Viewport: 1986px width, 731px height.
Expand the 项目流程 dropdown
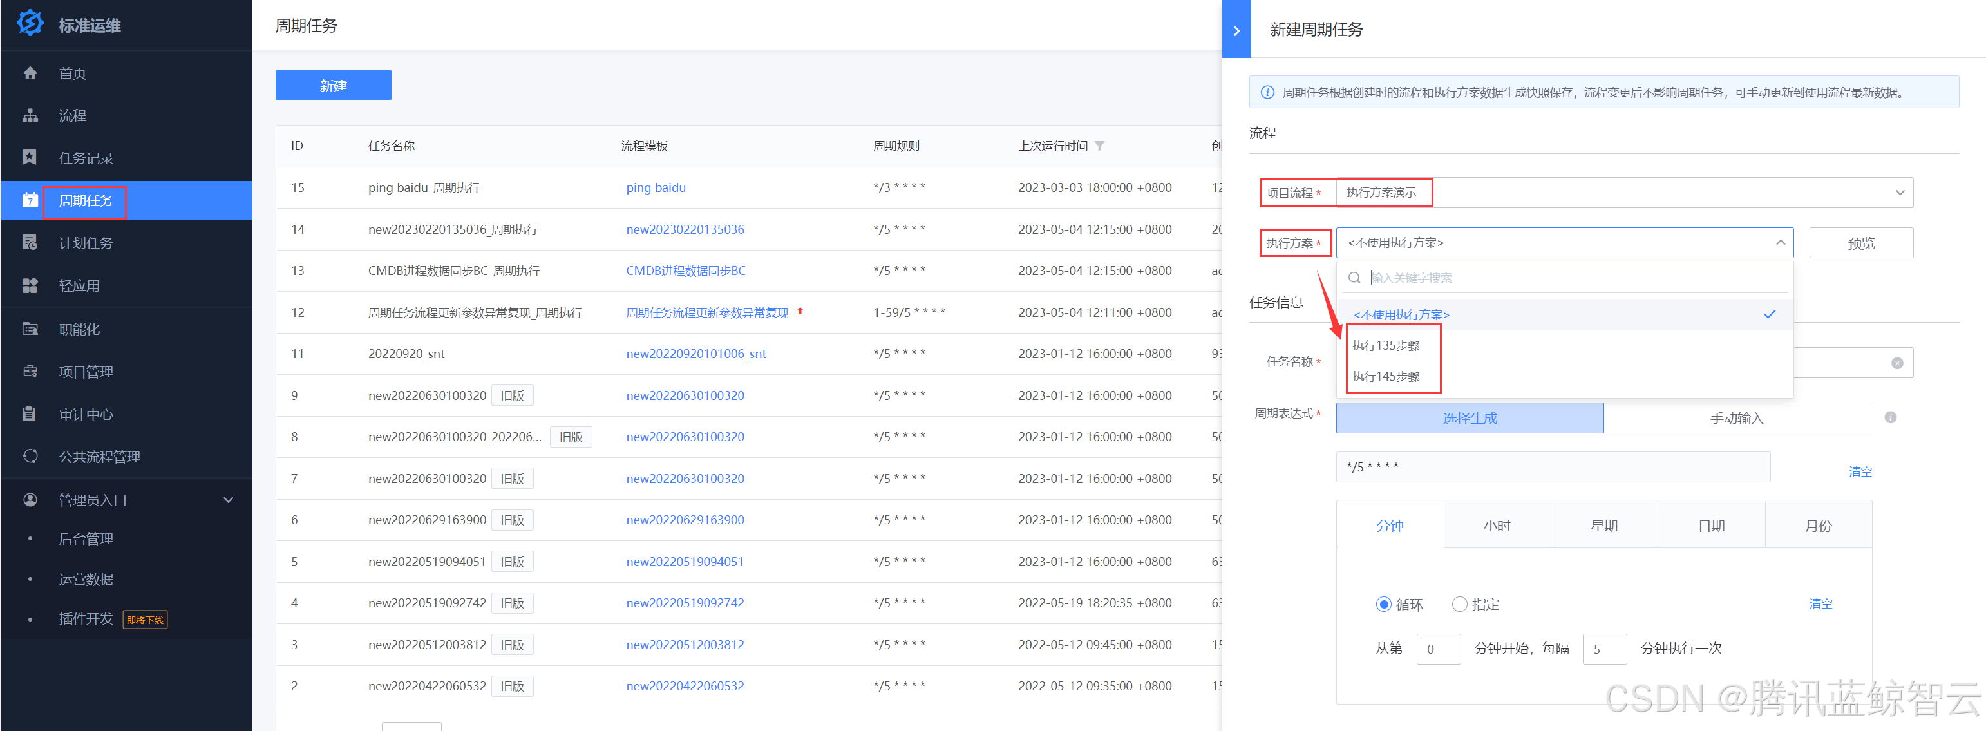point(1900,193)
